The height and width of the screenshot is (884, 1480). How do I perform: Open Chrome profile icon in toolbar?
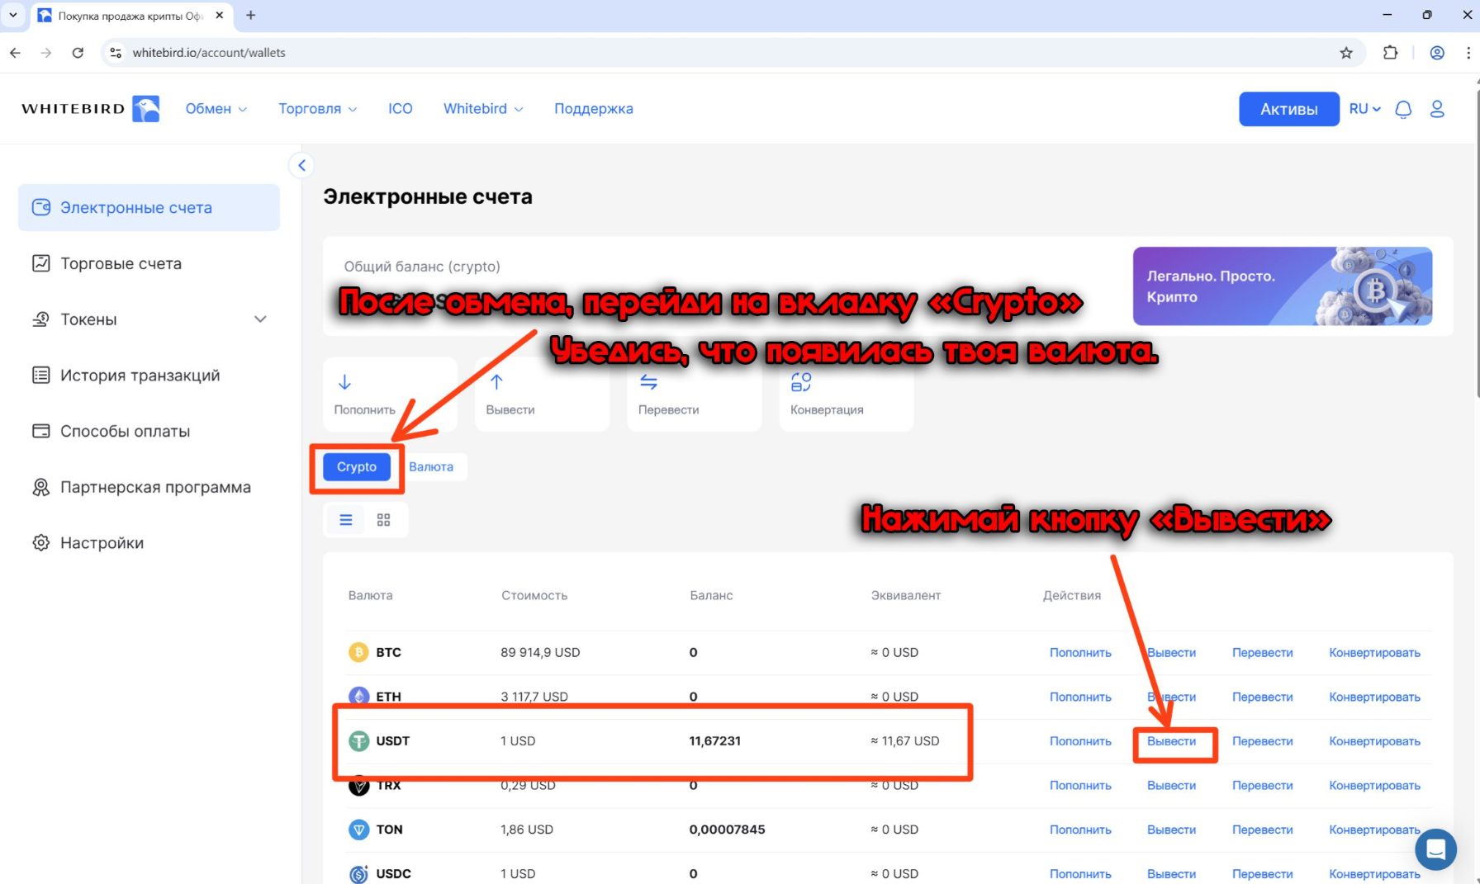tap(1437, 53)
